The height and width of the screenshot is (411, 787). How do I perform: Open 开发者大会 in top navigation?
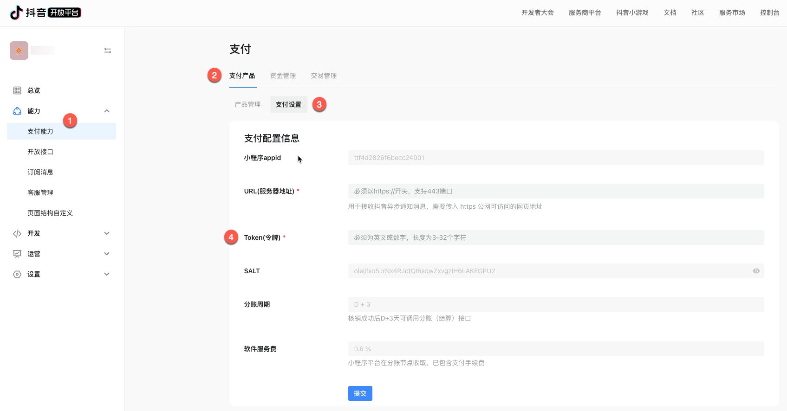537,13
